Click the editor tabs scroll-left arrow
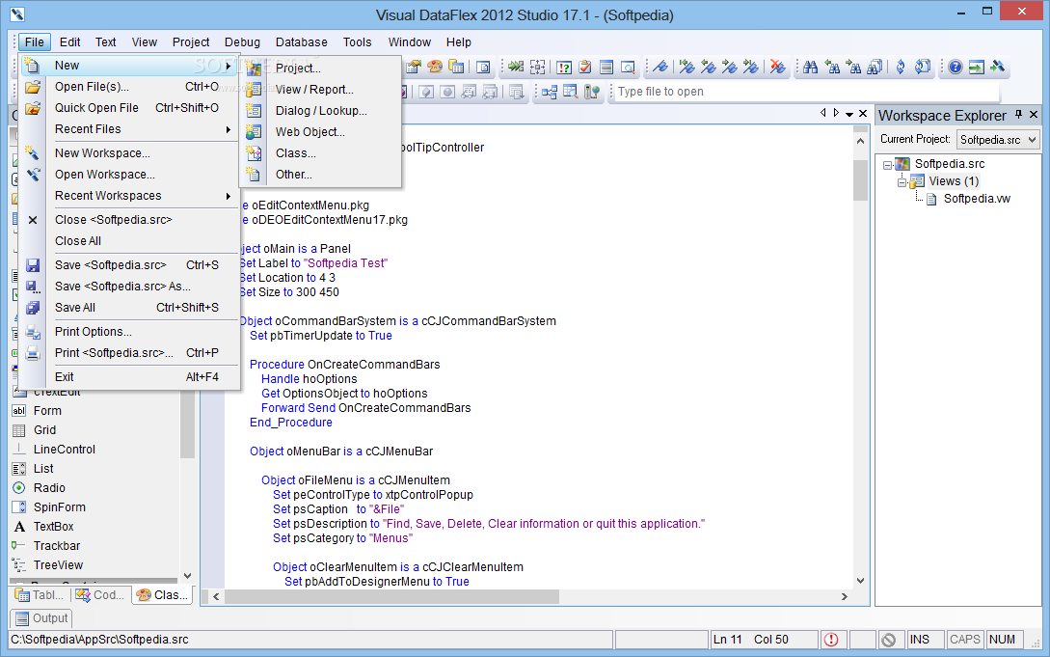This screenshot has height=657, width=1050. coord(823,113)
